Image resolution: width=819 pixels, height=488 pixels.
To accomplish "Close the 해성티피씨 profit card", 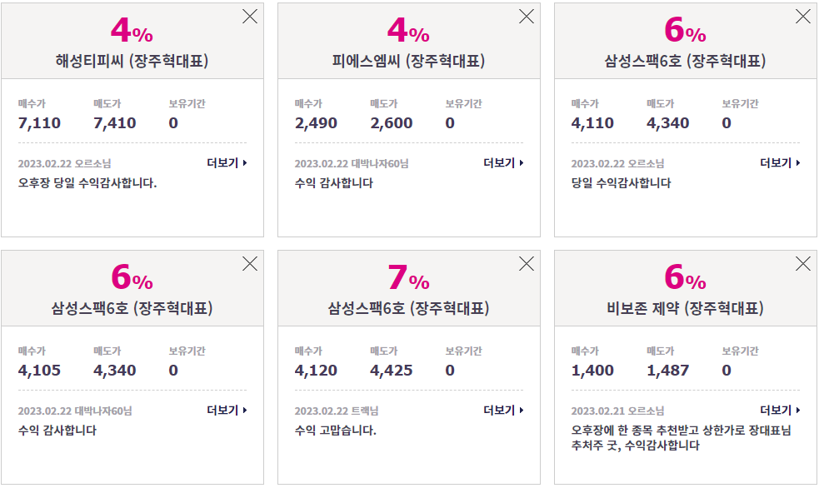I will [250, 17].
